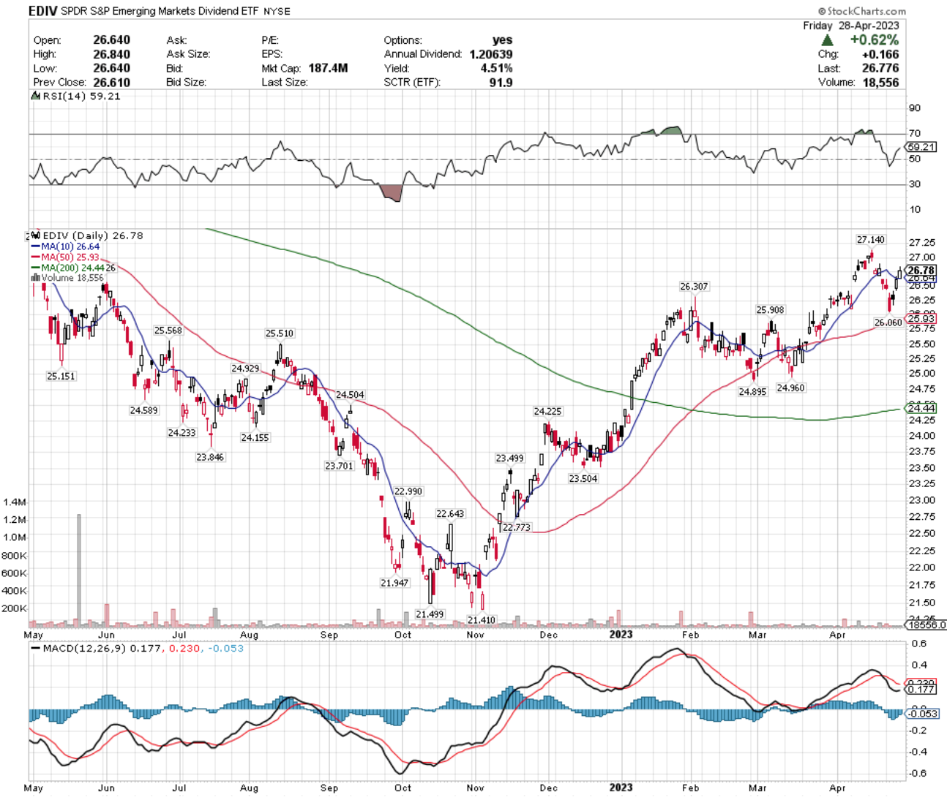
Task: Click the MA(10) 26.64 legend entry
Action: click(x=65, y=246)
